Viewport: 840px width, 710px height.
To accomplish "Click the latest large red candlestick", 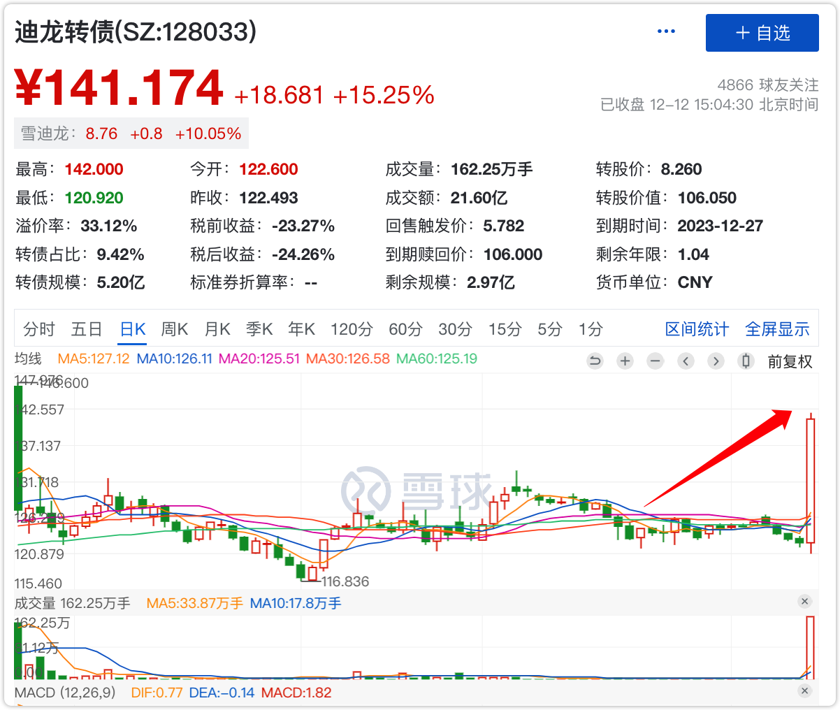I will click(811, 481).
